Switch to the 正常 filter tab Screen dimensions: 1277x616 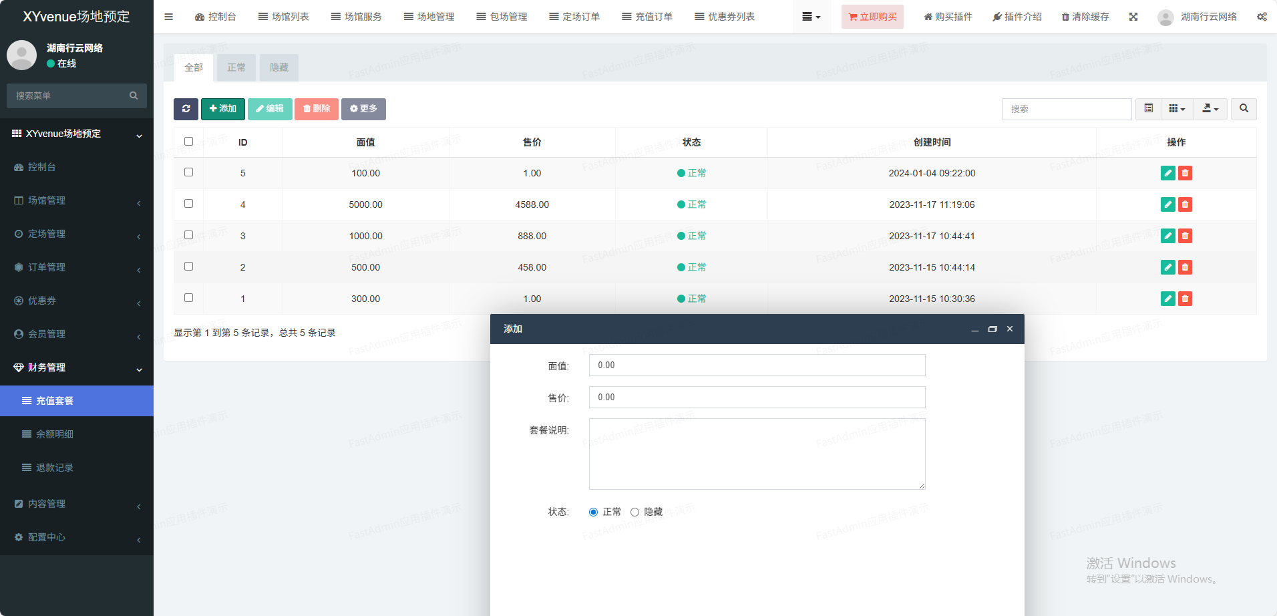pyautogui.click(x=236, y=67)
